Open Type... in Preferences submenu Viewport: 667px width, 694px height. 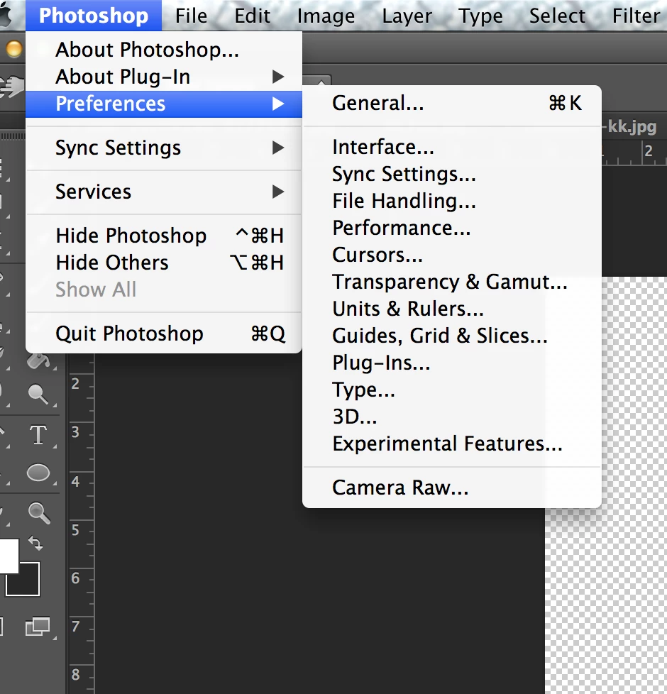tap(452, 390)
